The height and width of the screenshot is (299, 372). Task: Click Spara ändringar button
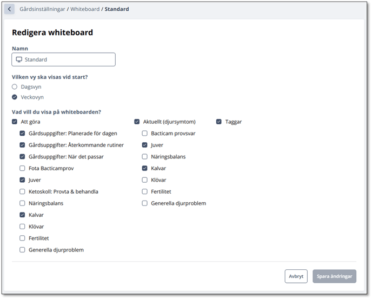[x=335, y=276]
